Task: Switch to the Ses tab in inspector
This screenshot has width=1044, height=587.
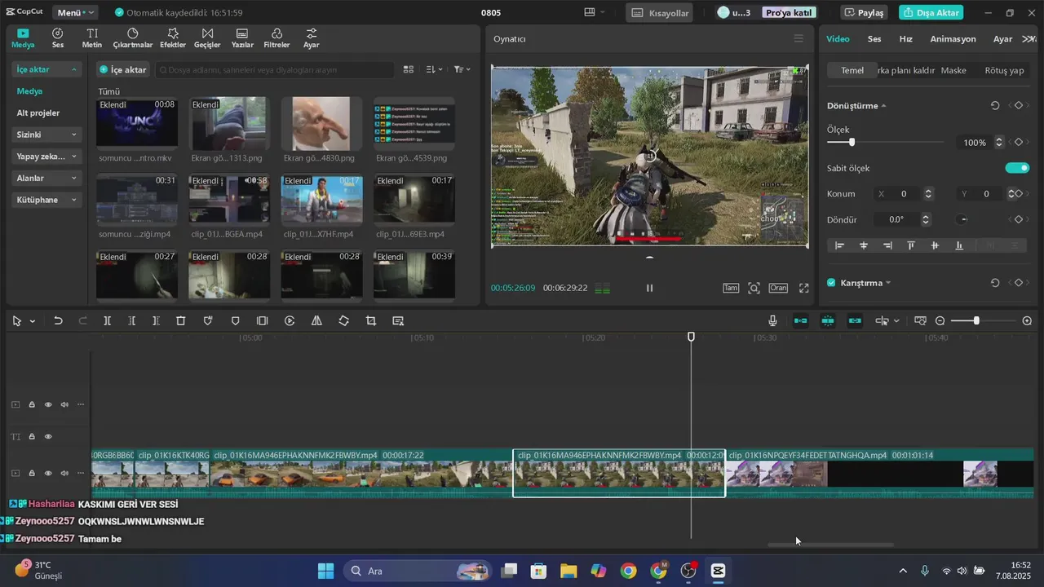Action: (874, 39)
